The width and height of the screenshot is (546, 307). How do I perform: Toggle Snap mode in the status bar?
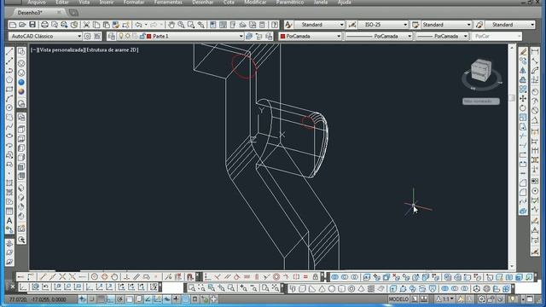pyautogui.click(x=92, y=299)
